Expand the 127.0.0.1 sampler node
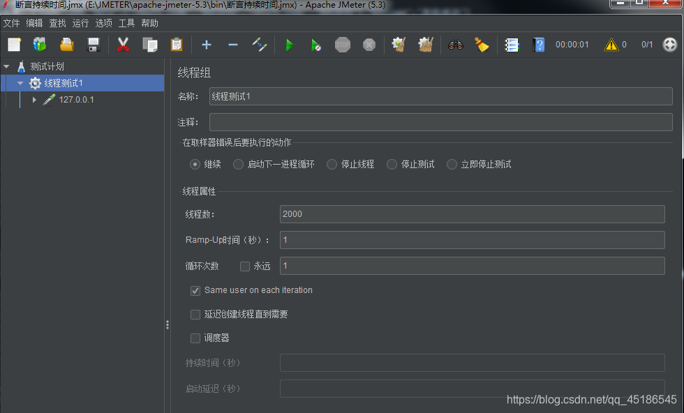The width and height of the screenshot is (684, 413). point(34,99)
